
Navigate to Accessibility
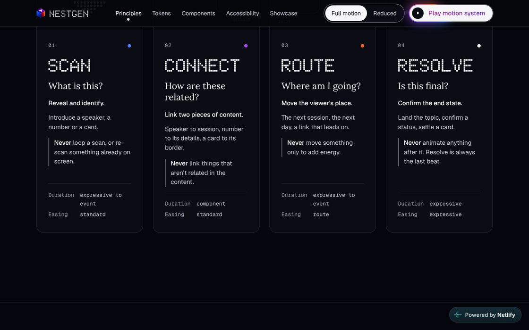tap(243, 13)
